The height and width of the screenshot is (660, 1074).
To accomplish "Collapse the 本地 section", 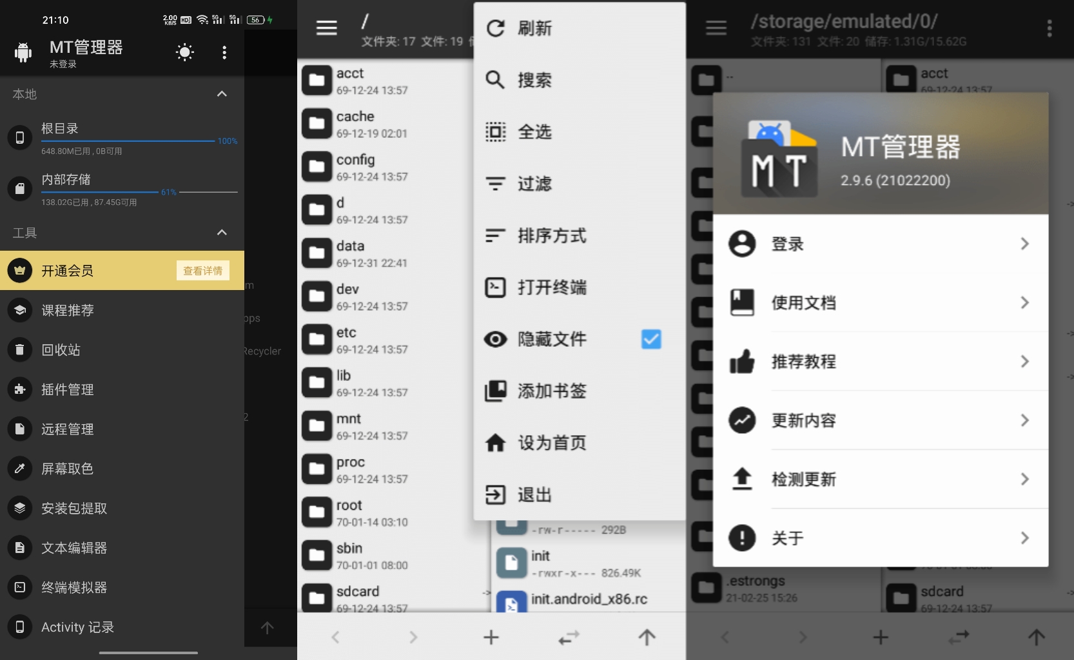I will pyautogui.click(x=222, y=94).
